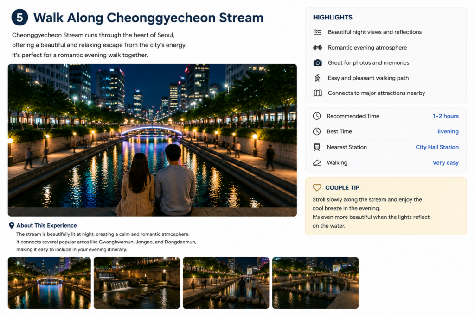Click the escape from the city's energy line

tap(99, 45)
